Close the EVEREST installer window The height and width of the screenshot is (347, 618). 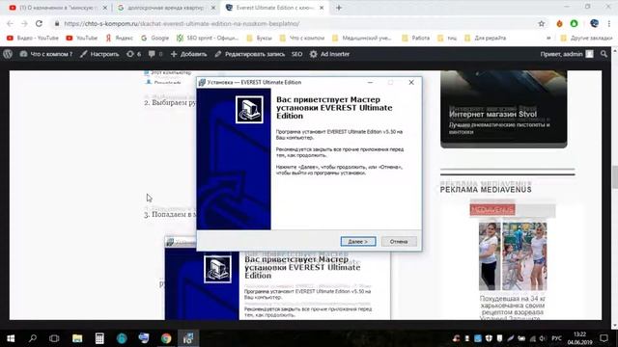(x=411, y=82)
